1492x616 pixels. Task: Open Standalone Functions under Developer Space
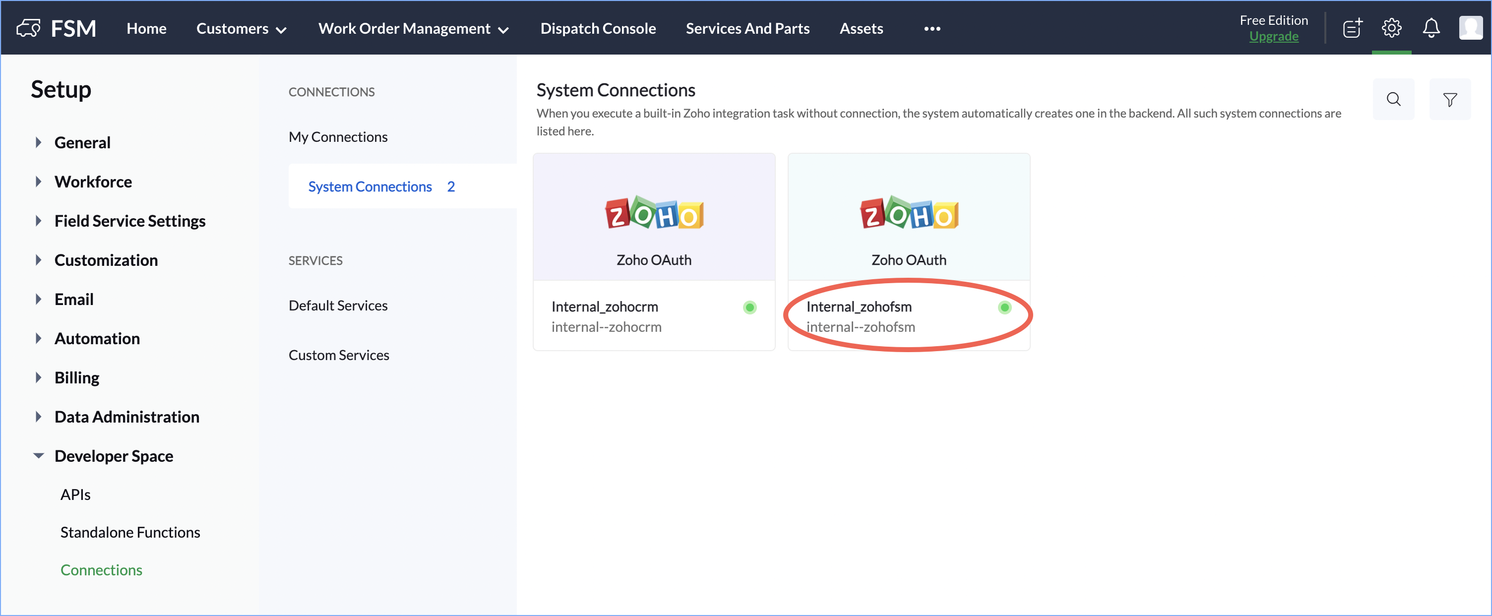point(130,532)
